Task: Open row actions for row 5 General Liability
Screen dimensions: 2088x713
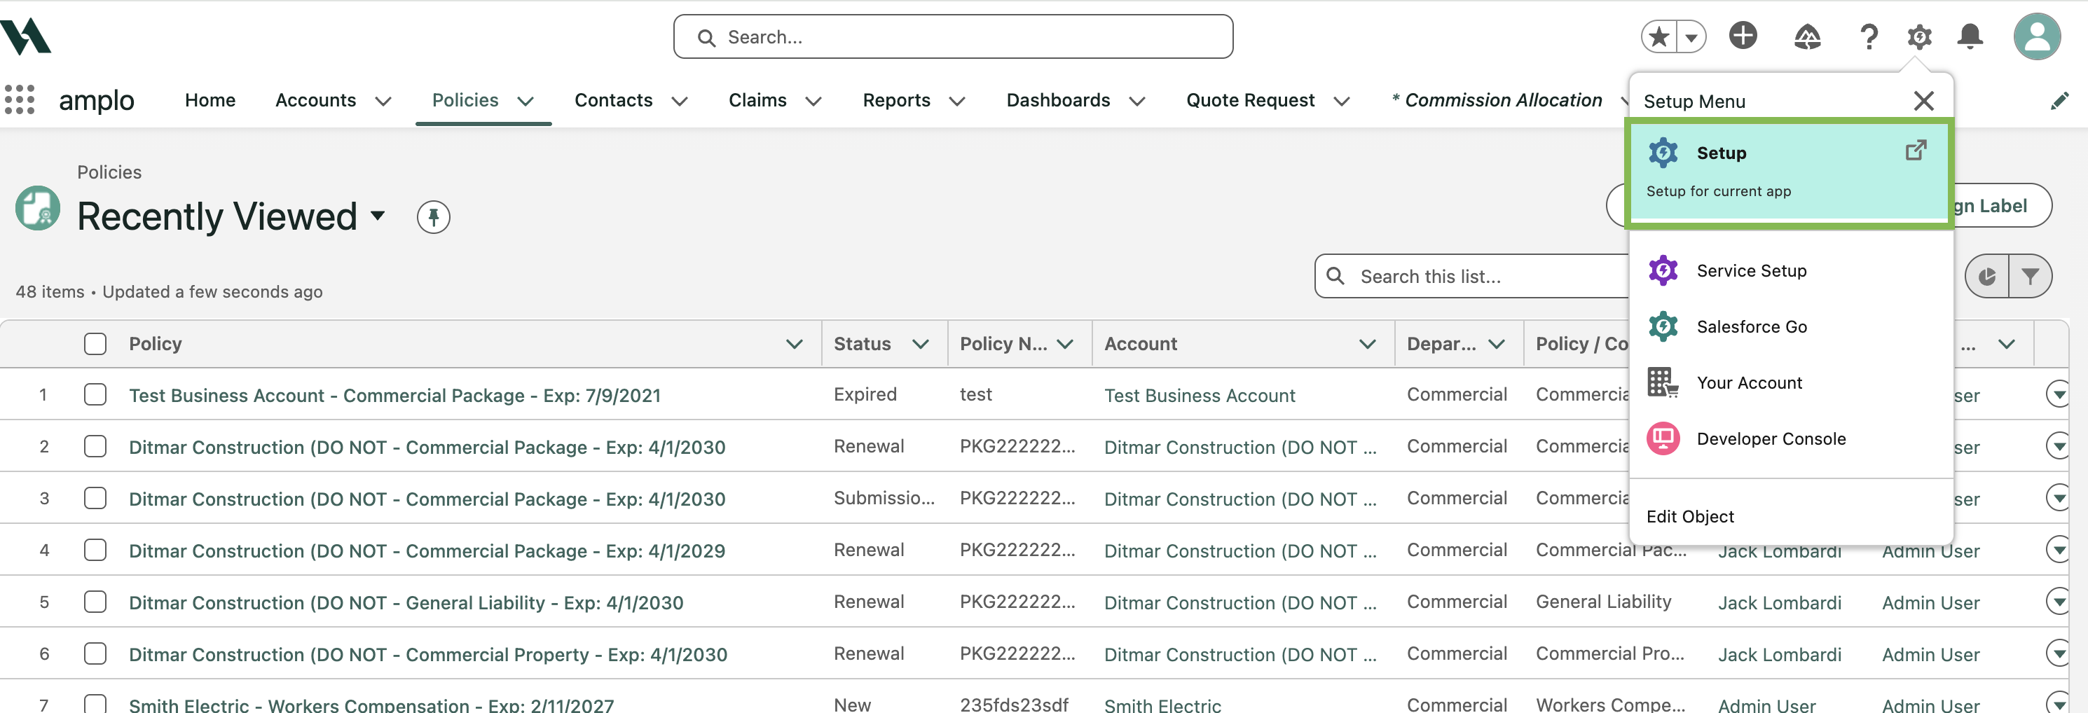Action: point(2057,601)
